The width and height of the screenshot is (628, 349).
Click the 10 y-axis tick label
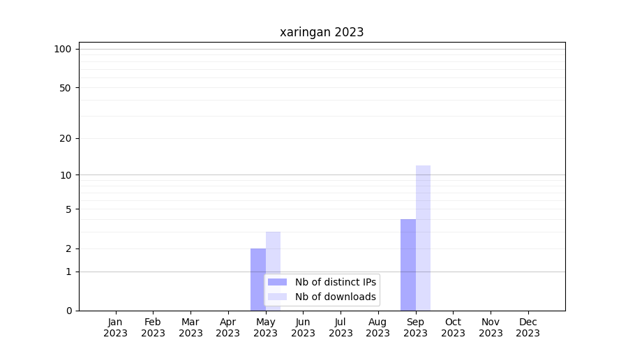tap(66, 175)
